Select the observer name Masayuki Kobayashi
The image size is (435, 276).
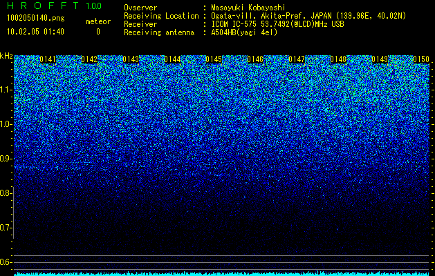point(248,8)
